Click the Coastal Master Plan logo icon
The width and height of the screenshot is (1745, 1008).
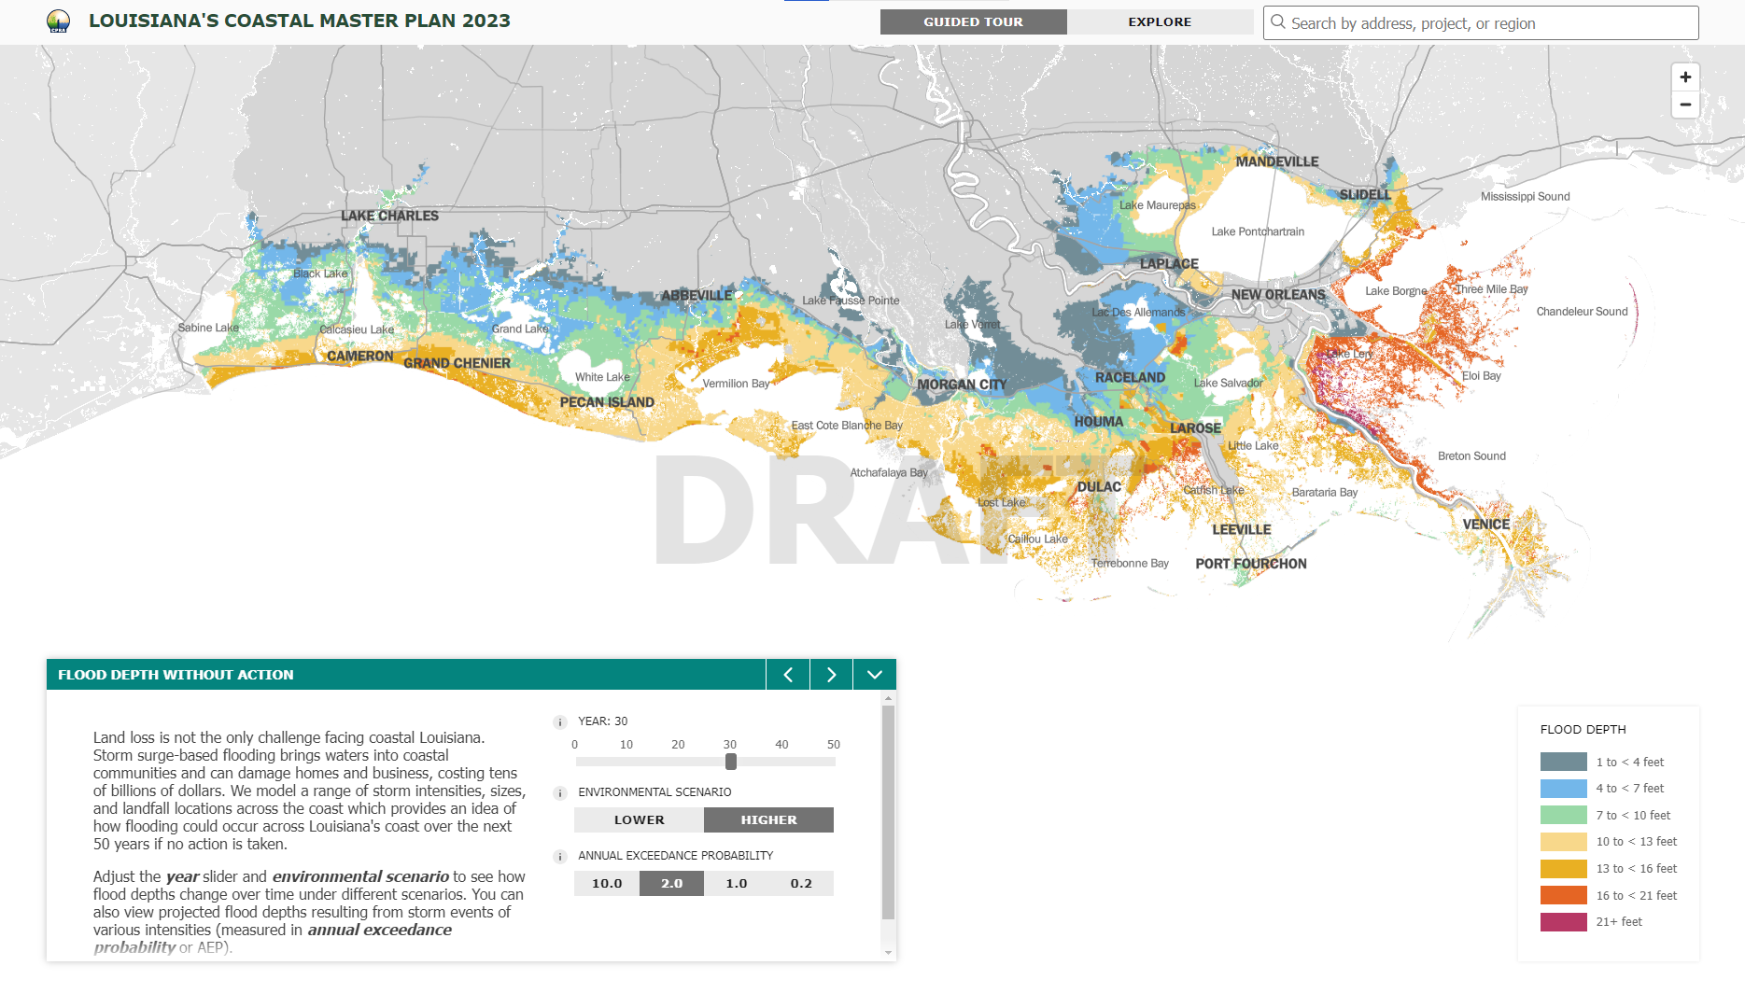57,21
